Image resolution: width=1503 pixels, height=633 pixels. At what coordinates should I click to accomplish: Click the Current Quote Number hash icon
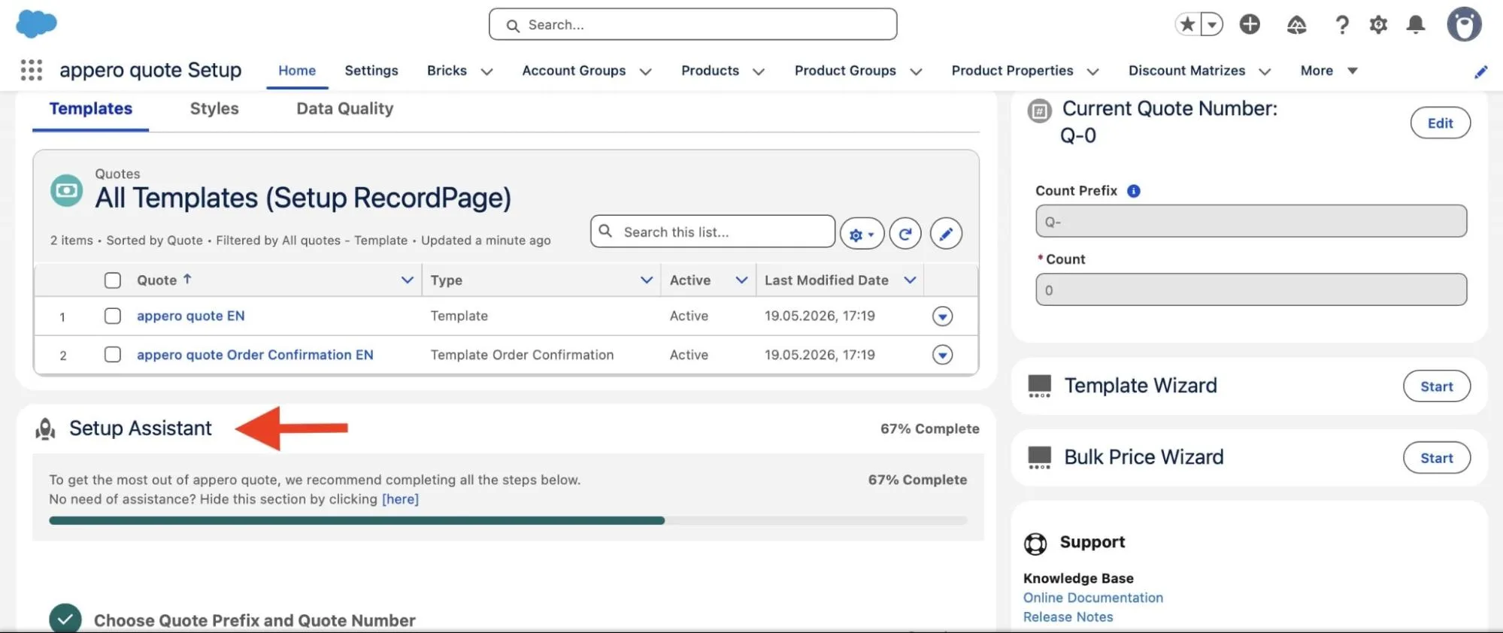1039,112
